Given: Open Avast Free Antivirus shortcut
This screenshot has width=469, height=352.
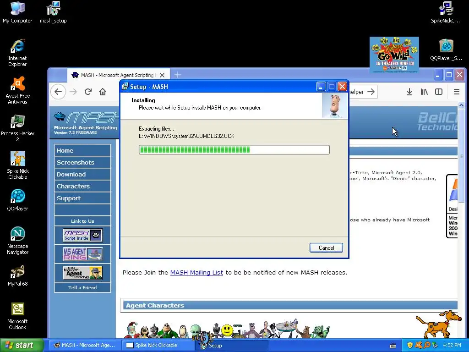Looking at the screenshot, I should pos(17,90).
